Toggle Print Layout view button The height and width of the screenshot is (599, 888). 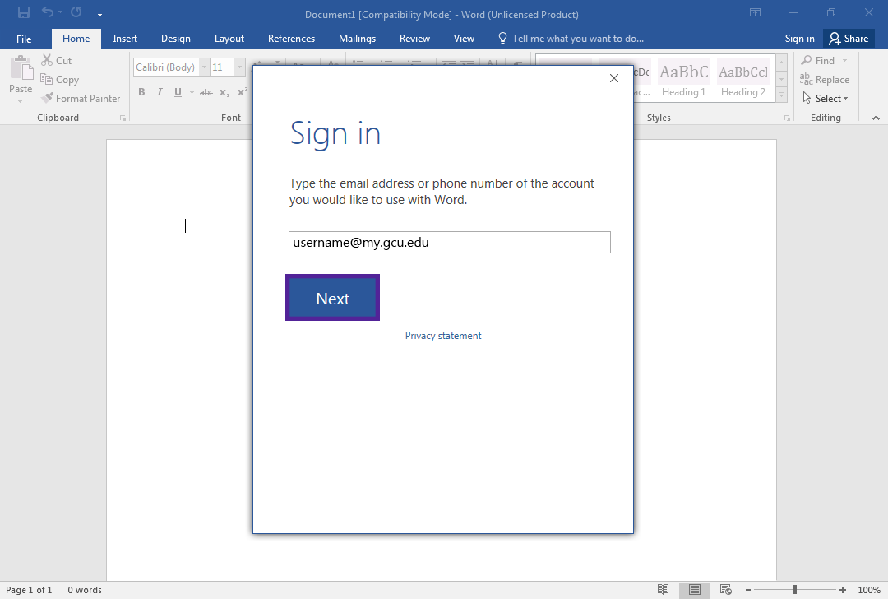694,589
